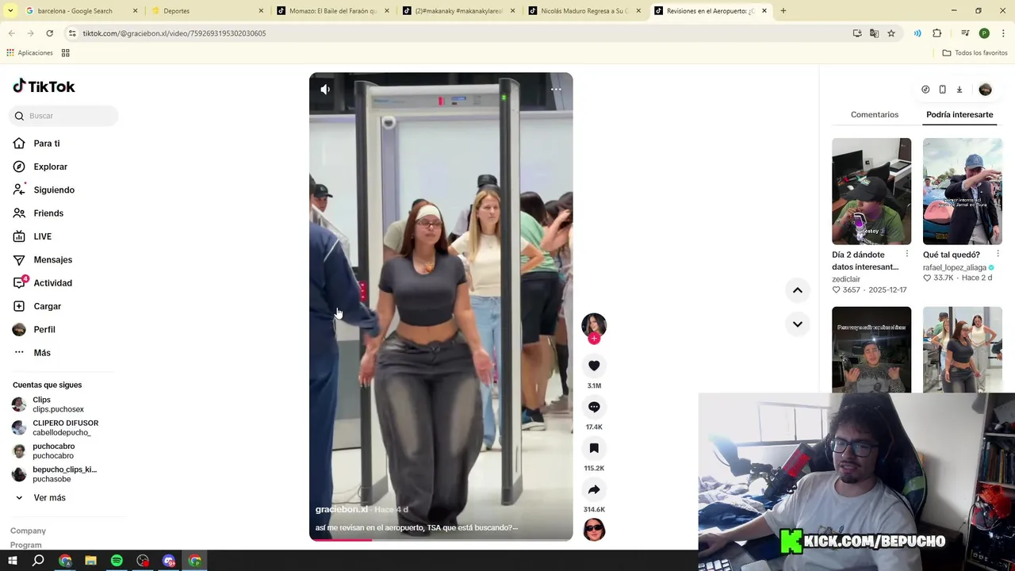The width and height of the screenshot is (1015, 571).
Task: Open the Chrome tab search dropdown
Action: click(10, 11)
